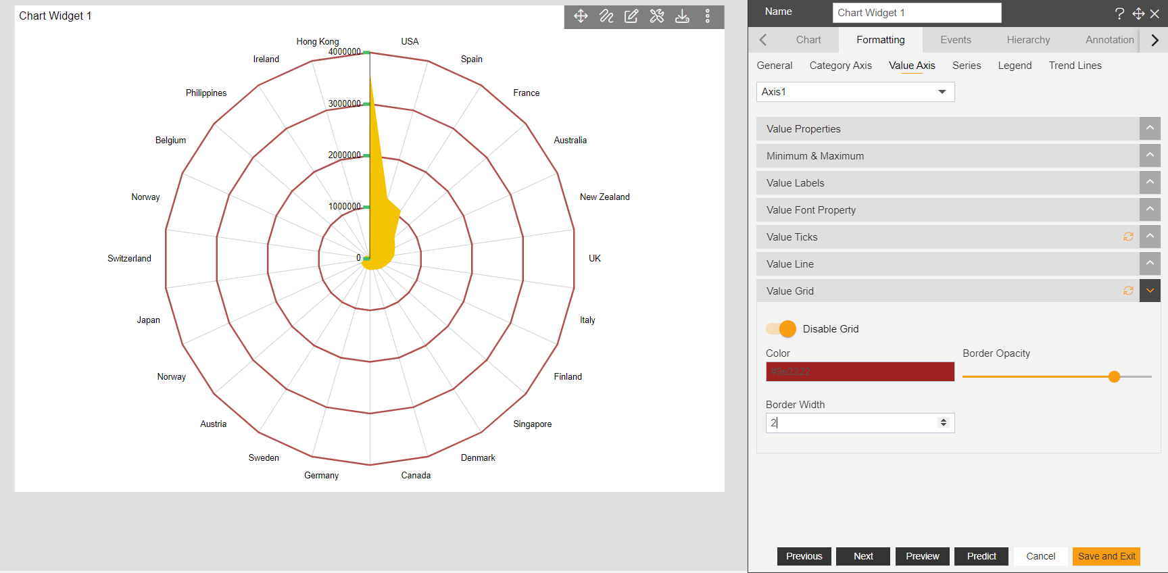Toggle the Disable Grid switch
Image resolution: width=1168 pixels, height=573 pixels.
tap(781, 329)
